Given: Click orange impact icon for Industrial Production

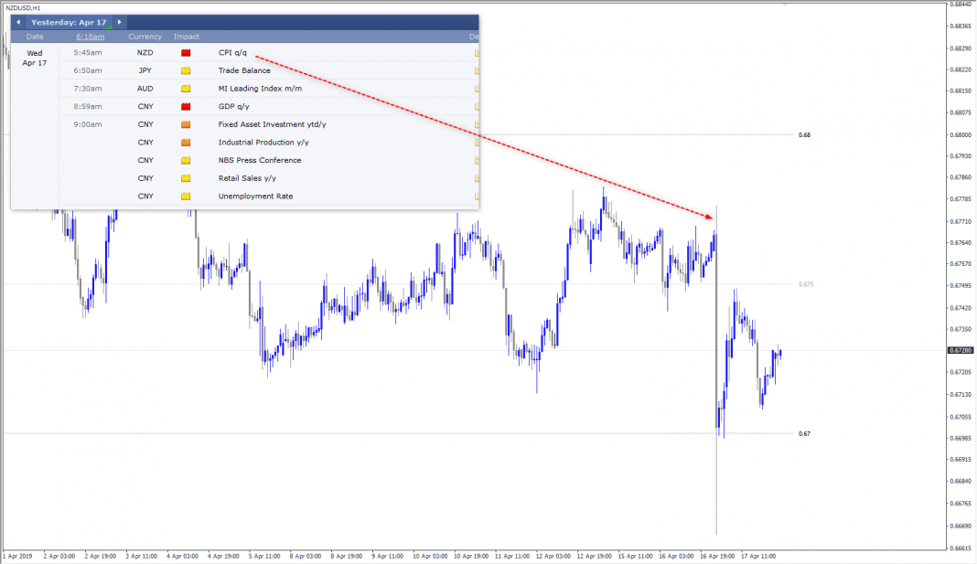Looking at the screenshot, I should (x=186, y=143).
